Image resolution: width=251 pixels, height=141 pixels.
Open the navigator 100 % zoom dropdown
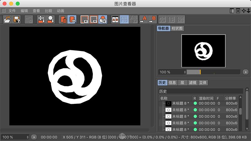pyautogui.click(x=172, y=72)
